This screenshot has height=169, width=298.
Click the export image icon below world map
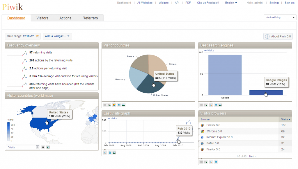[48, 147]
